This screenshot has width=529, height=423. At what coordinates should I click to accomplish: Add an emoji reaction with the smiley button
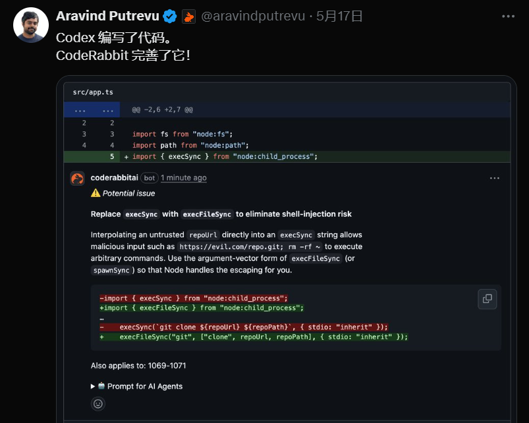pyautogui.click(x=98, y=403)
